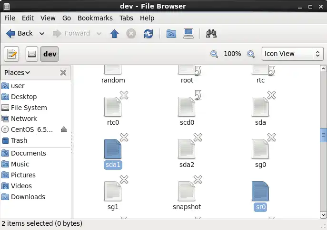Open the Documents bookmark
This screenshot has width=327, height=230.
[x=35, y=153]
